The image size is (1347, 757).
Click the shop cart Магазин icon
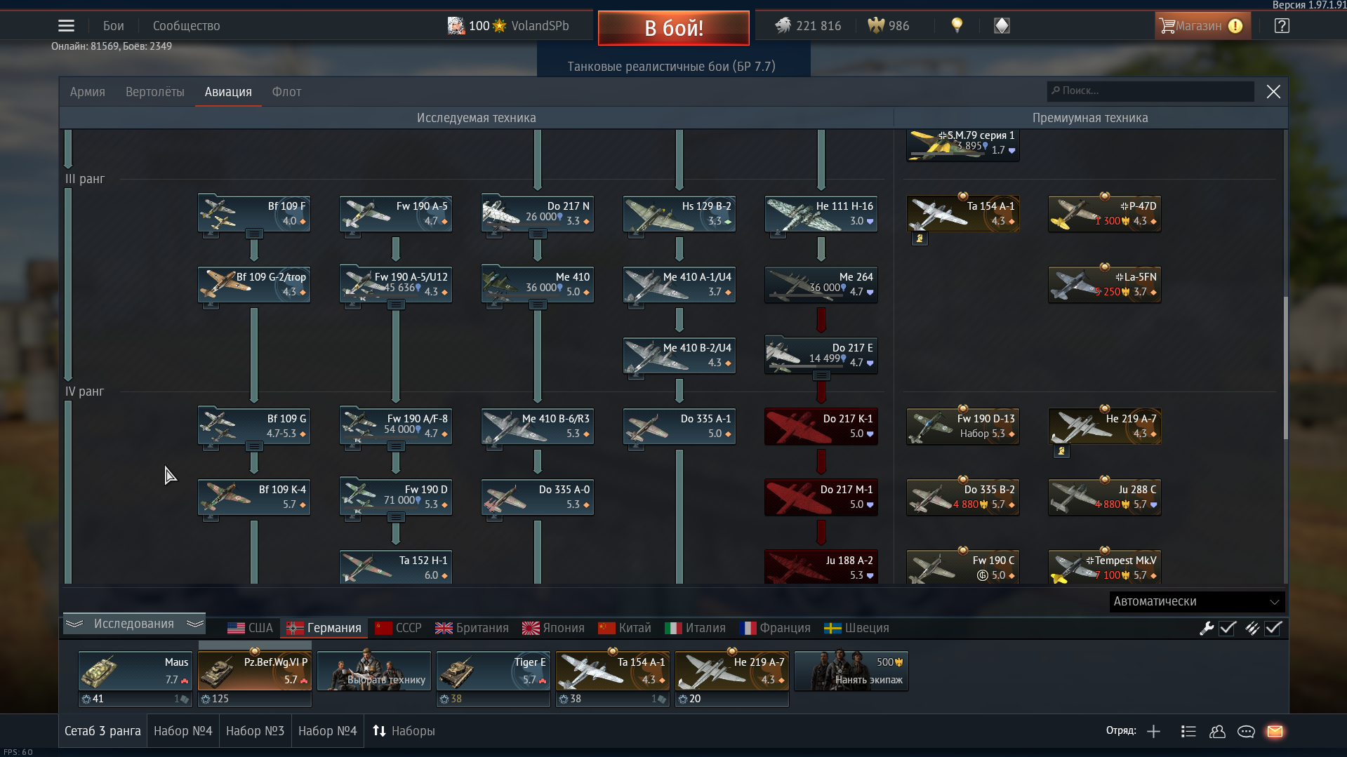[1167, 26]
